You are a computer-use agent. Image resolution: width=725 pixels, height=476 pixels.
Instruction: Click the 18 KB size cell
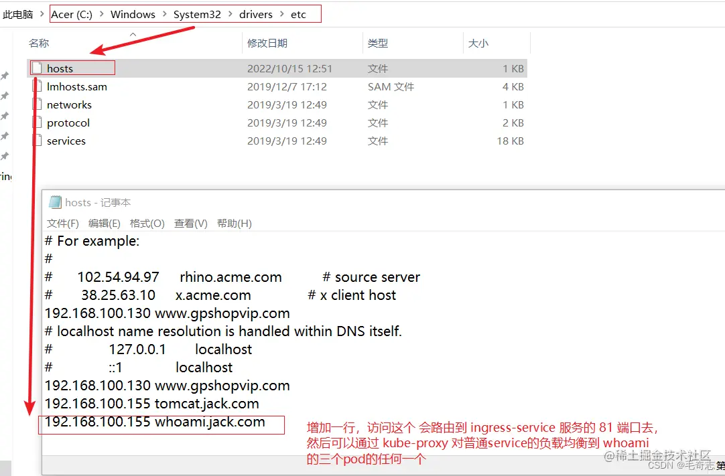point(511,141)
